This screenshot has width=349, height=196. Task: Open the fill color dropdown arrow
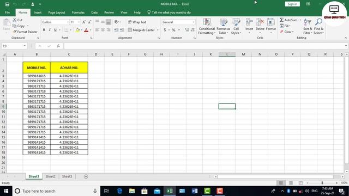[82, 30]
